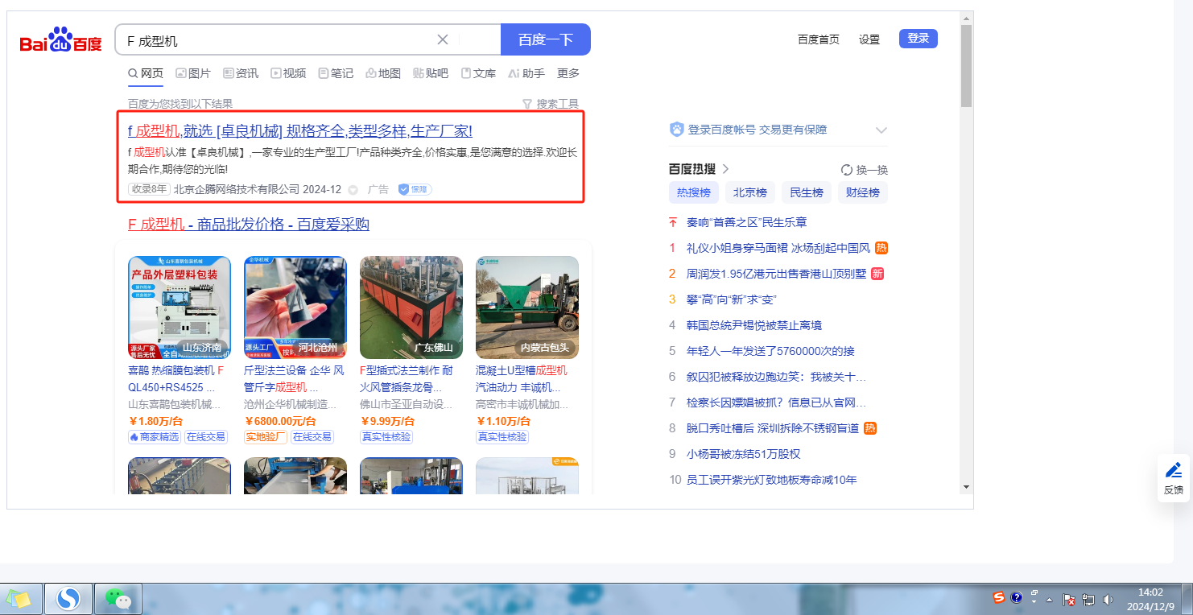Click the top-pinned arrow icon beside 奏响首善之区

[673, 222]
